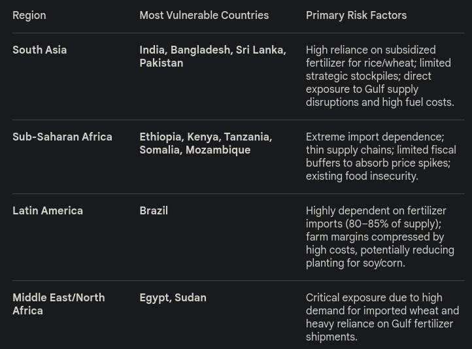
Task: Select the Sub-Saharan Africa row label
Action: (63, 137)
